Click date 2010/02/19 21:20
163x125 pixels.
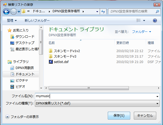[x=130, y=62]
